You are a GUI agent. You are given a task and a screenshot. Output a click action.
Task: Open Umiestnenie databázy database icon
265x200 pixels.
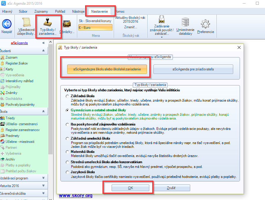pyautogui.click(x=185, y=22)
